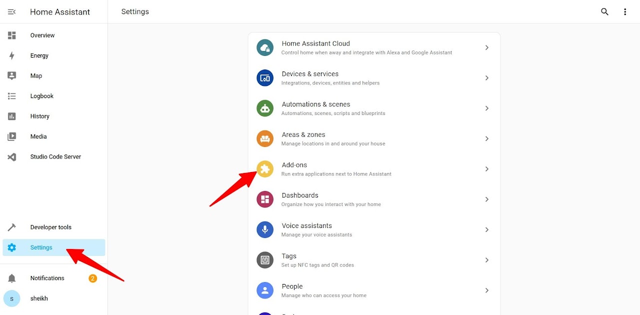Click 'Manage locations in and around your house'
640x315 pixels.
coord(333,144)
